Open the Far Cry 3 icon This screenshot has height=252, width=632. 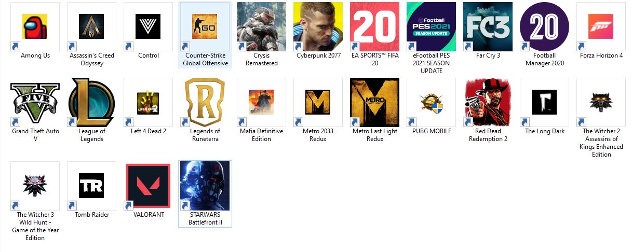click(x=488, y=26)
